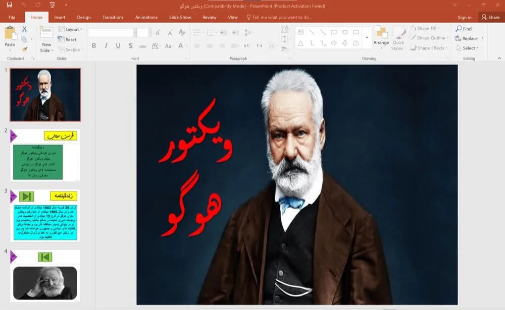This screenshot has height=310, width=505.
Task: Open the Shape Effects dropdown
Action: (430, 48)
